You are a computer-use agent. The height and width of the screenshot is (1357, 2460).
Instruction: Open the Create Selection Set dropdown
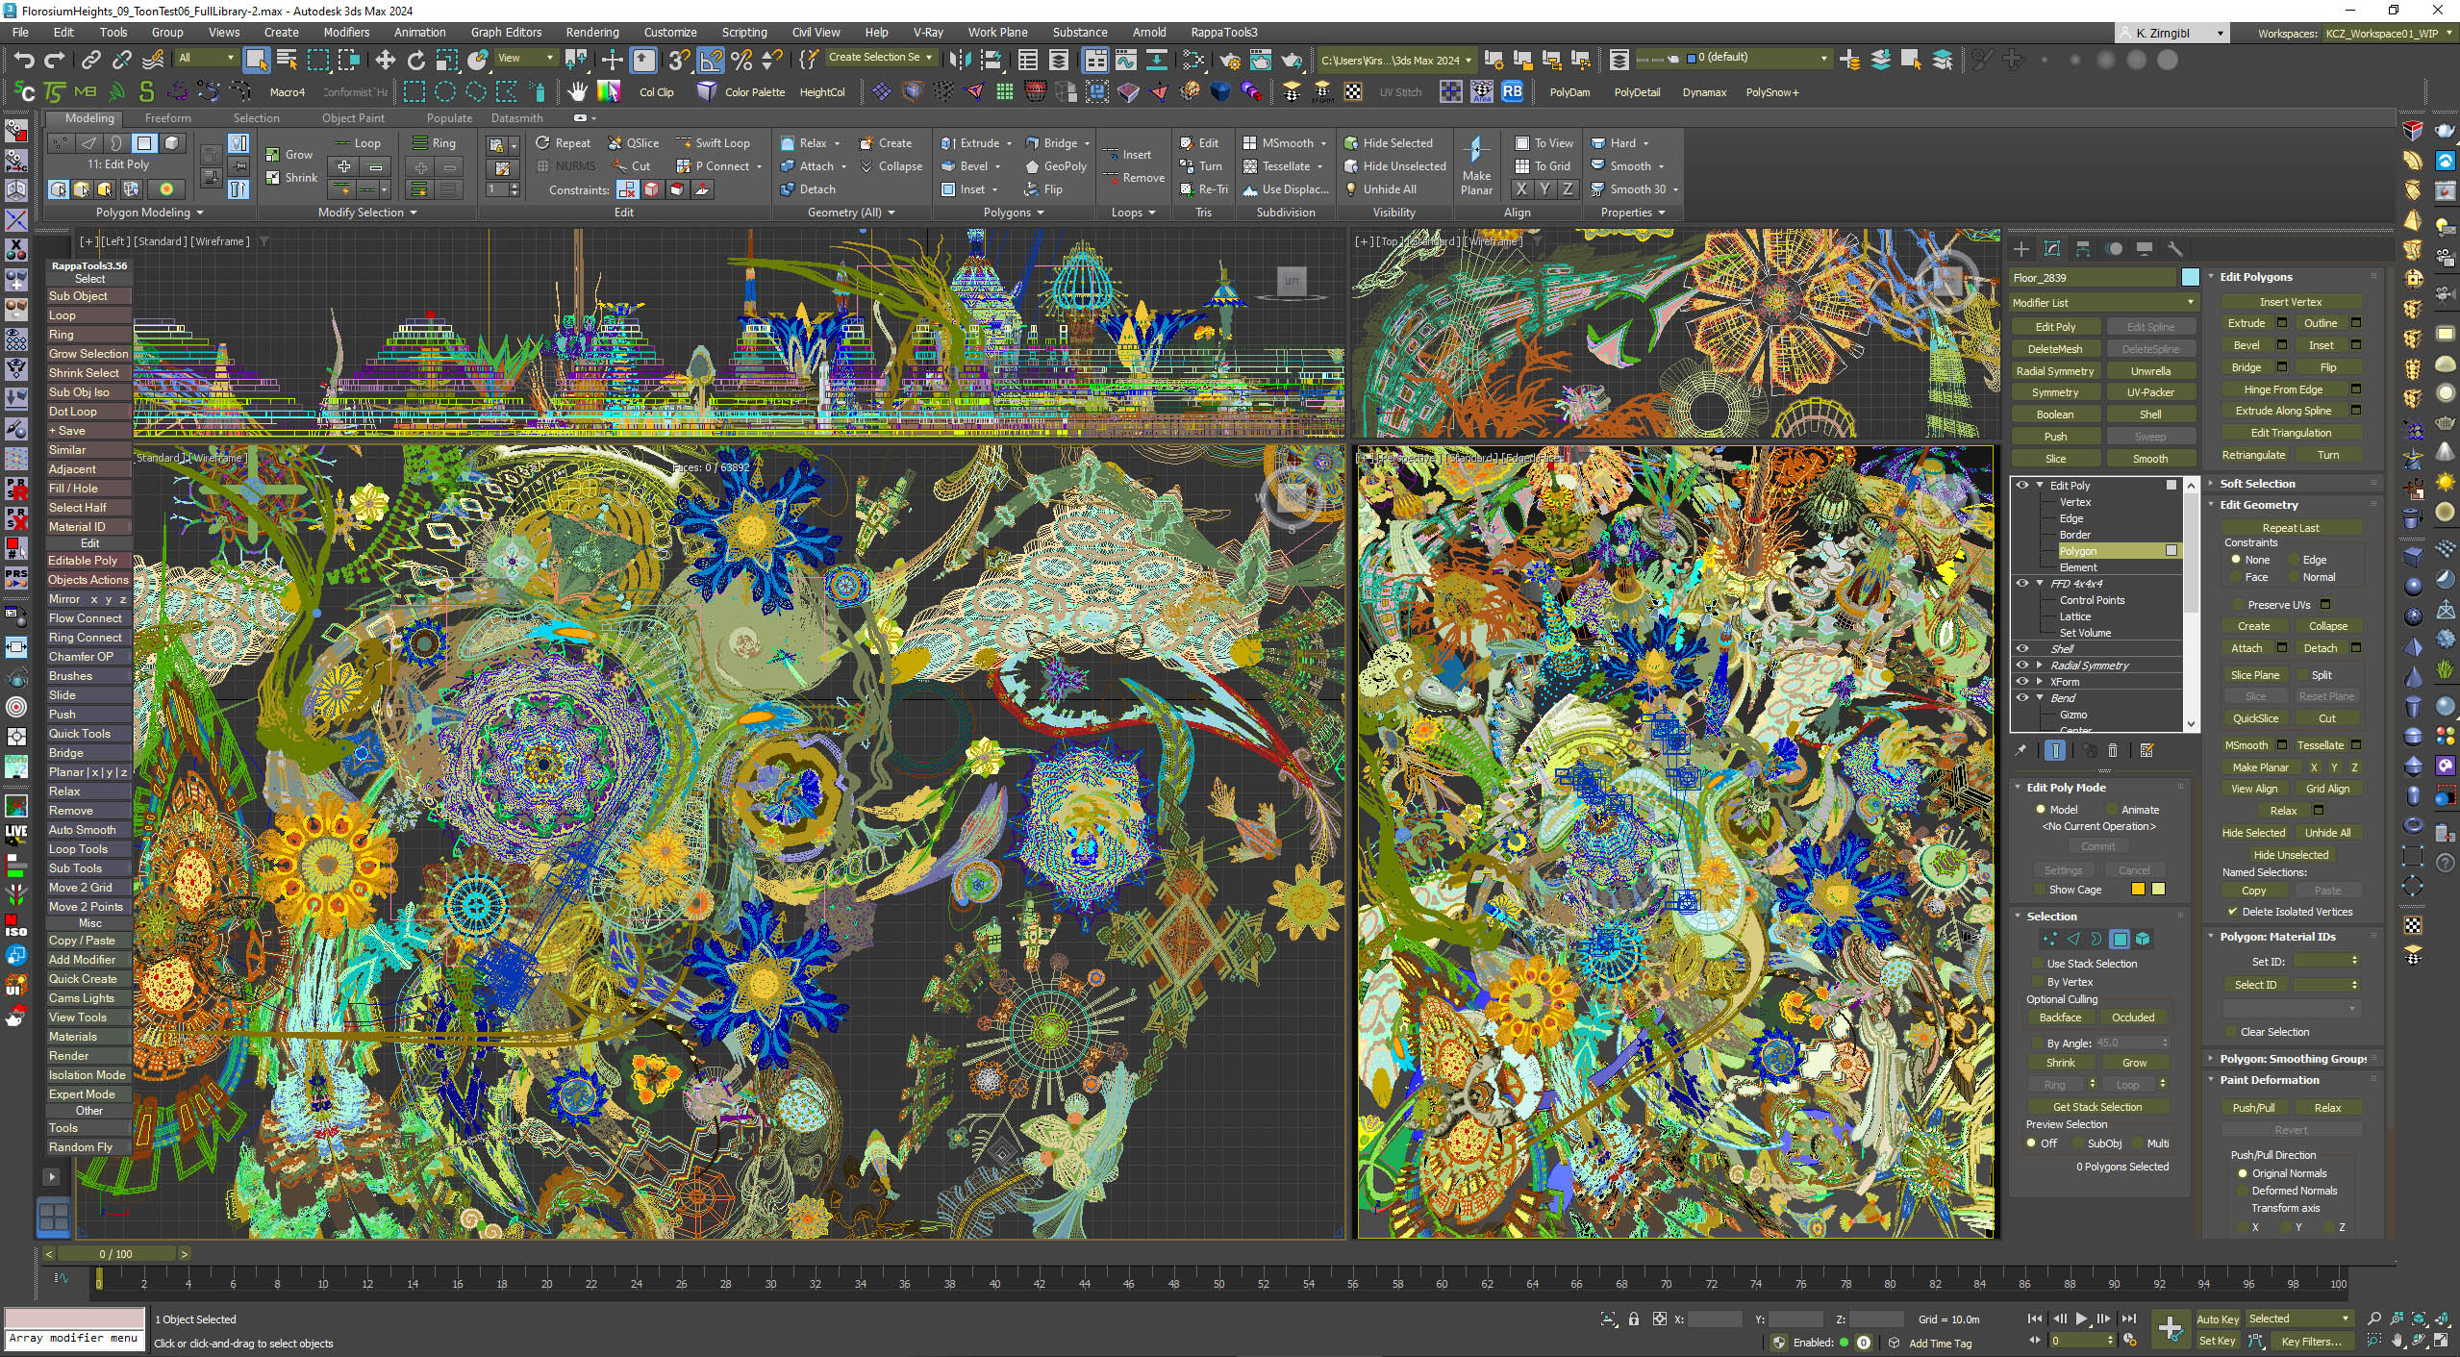pos(880,58)
